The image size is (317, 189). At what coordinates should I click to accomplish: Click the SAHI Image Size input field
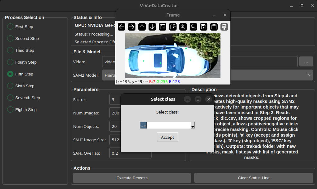[115, 140]
